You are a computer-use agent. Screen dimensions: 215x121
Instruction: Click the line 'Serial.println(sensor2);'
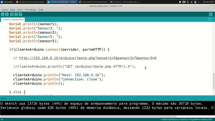[34, 33]
